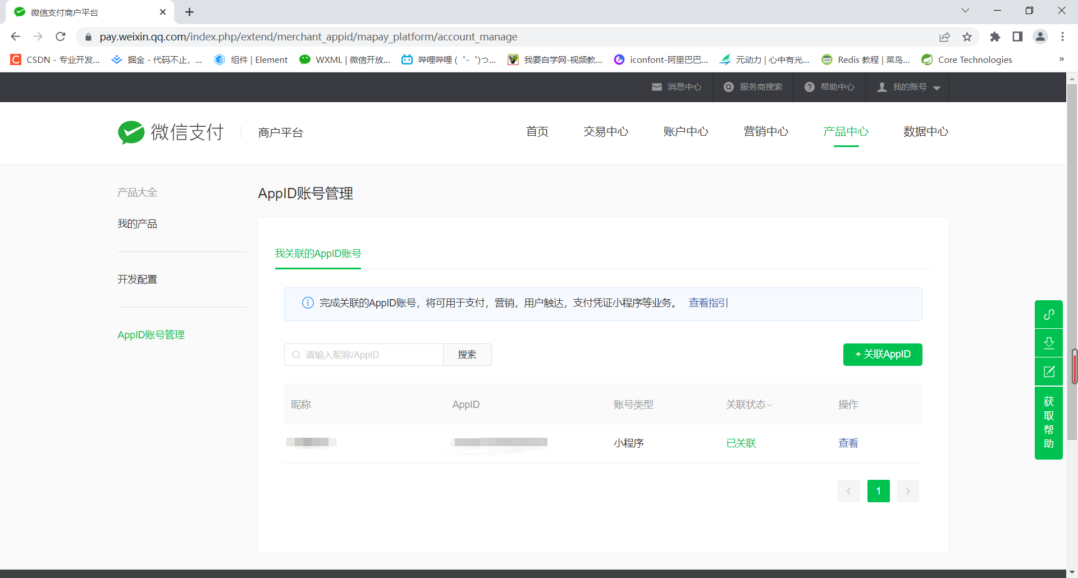The height and width of the screenshot is (578, 1078).
Task: Go back with browser back arrow
Action: pyautogui.click(x=15, y=36)
